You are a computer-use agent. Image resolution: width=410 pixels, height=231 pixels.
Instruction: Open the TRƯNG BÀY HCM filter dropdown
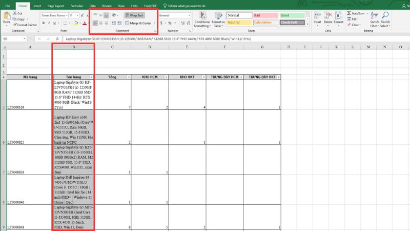[241, 77]
